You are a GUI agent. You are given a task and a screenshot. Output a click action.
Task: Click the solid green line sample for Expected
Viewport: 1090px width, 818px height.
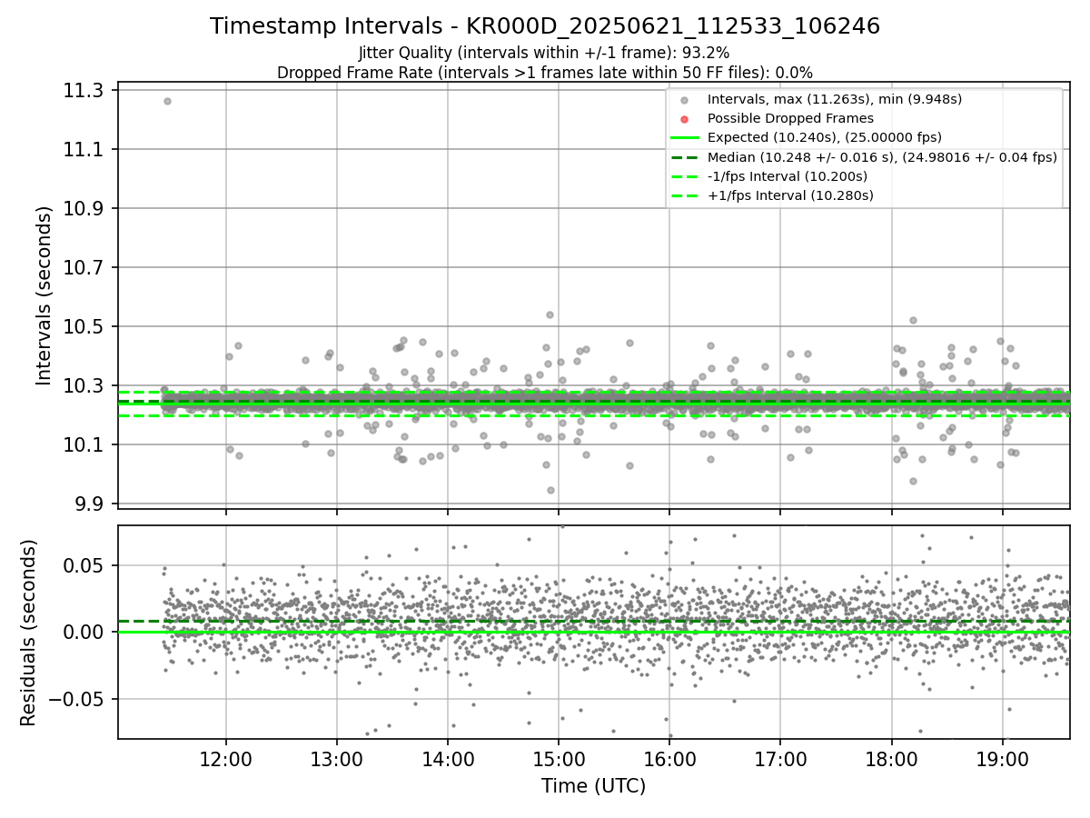click(685, 138)
